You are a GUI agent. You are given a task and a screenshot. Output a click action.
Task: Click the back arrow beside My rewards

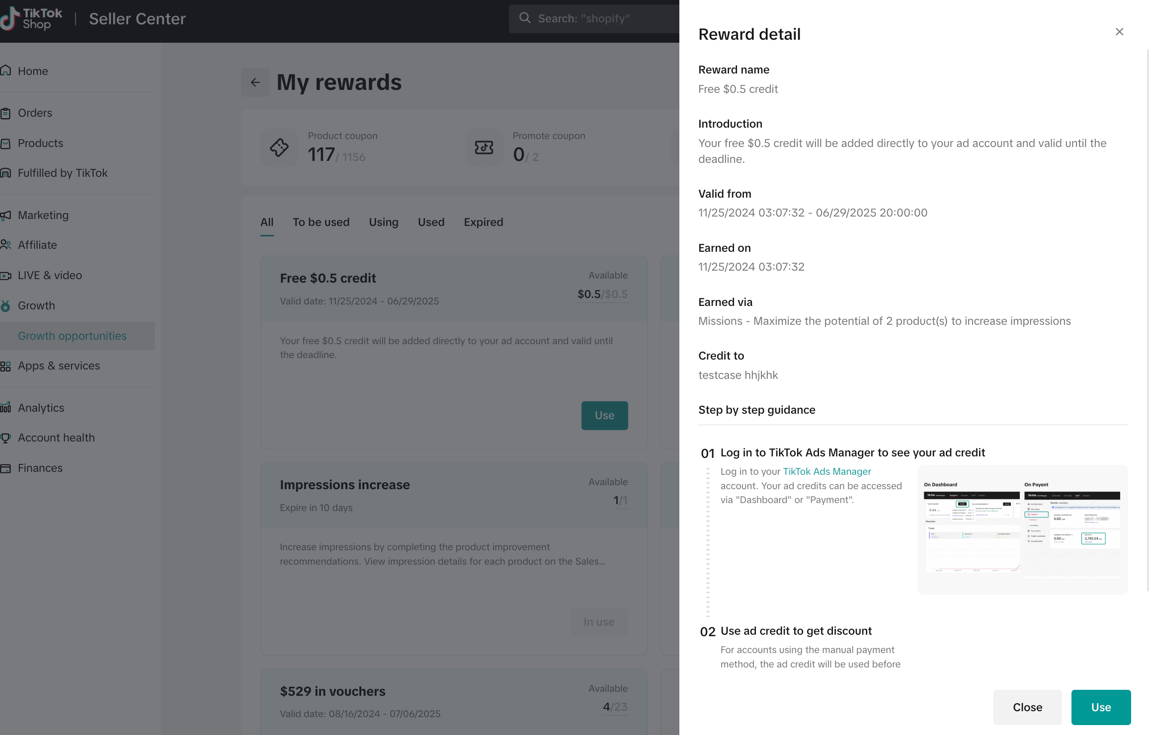(255, 82)
